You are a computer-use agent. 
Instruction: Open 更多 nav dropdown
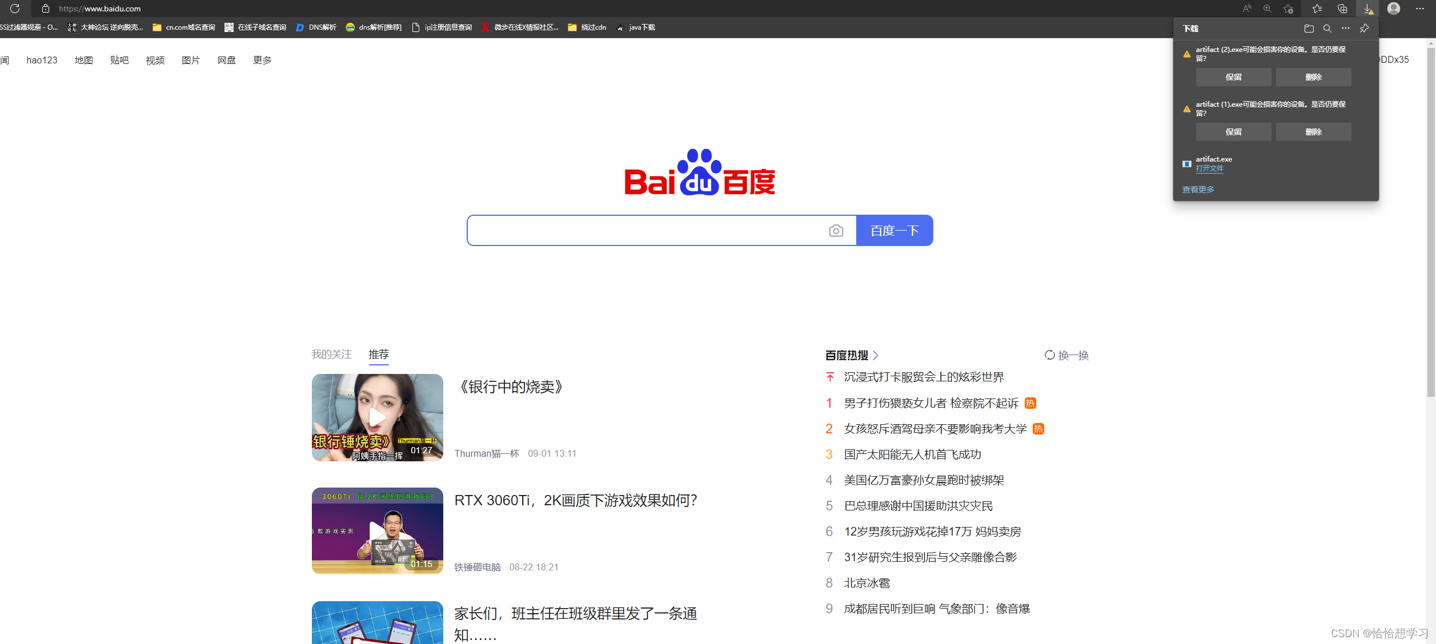point(262,60)
